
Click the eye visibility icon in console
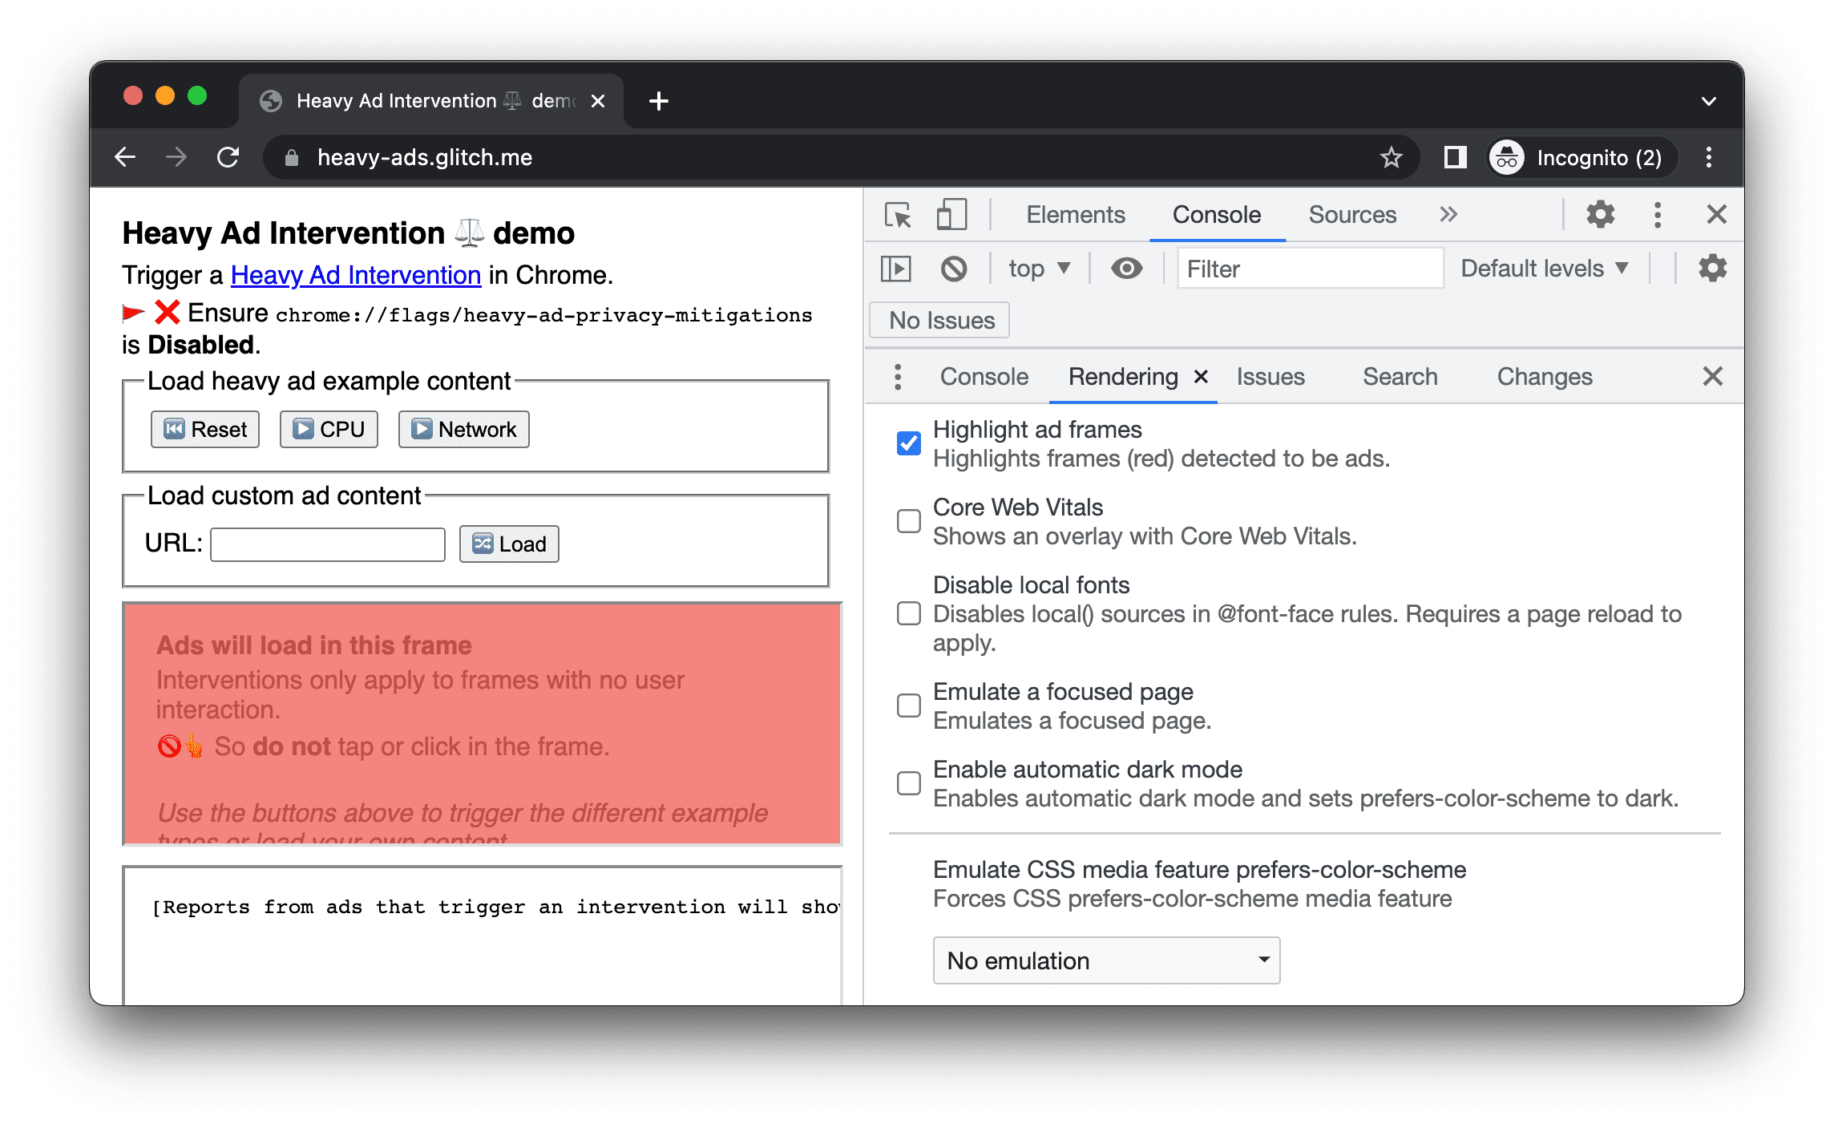point(1128,269)
